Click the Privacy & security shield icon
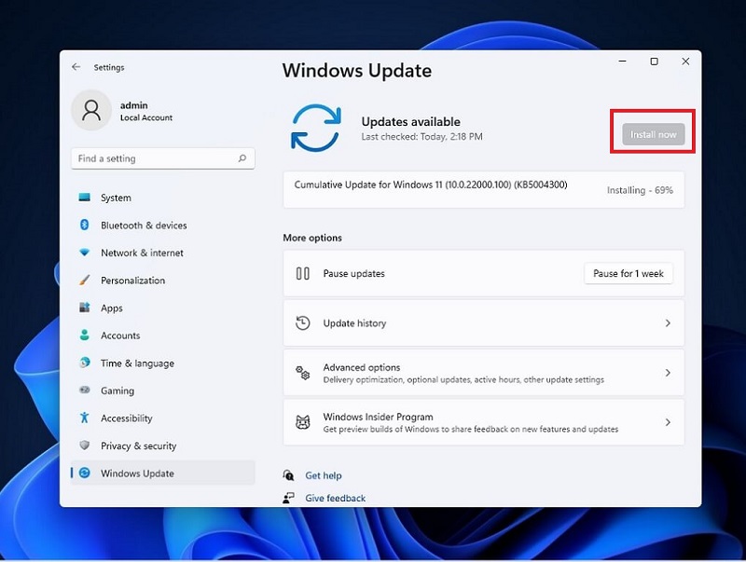 coord(85,445)
